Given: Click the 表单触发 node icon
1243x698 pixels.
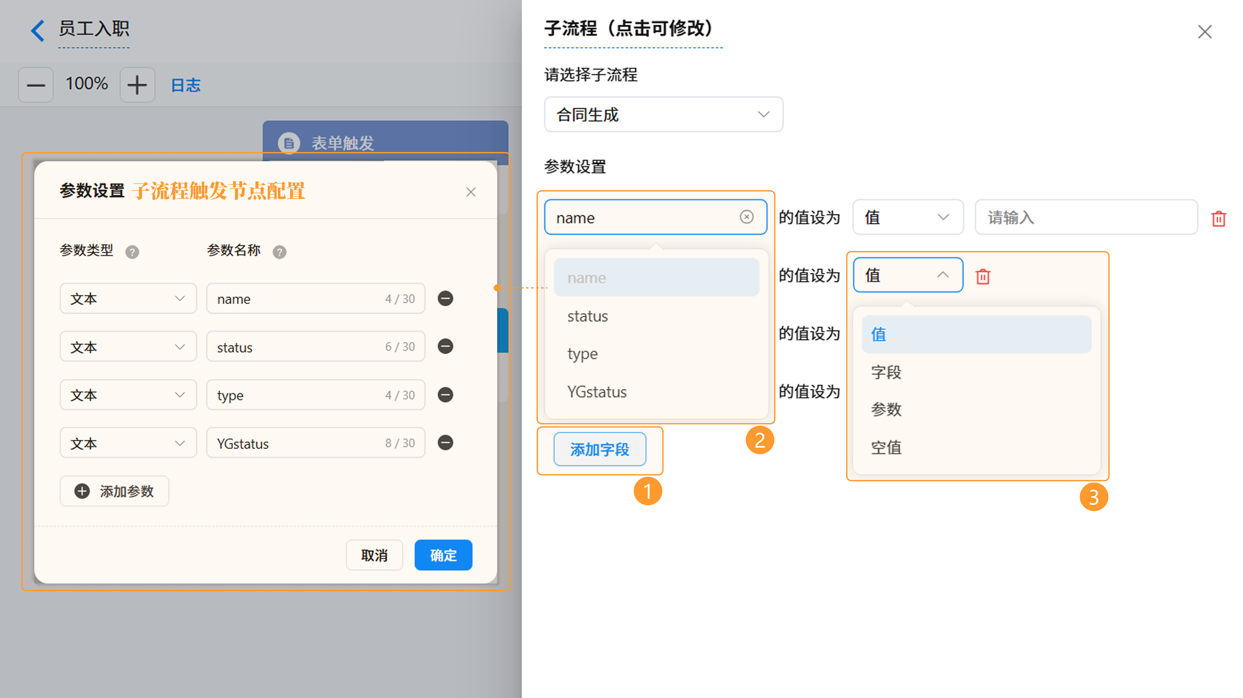Looking at the screenshot, I should (289, 143).
